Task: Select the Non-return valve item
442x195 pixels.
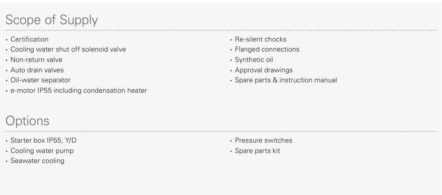Action: tap(37, 60)
